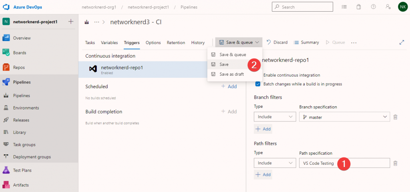Select the Triggers tab
Viewport: 410px width, 192px height.
tap(132, 42)
